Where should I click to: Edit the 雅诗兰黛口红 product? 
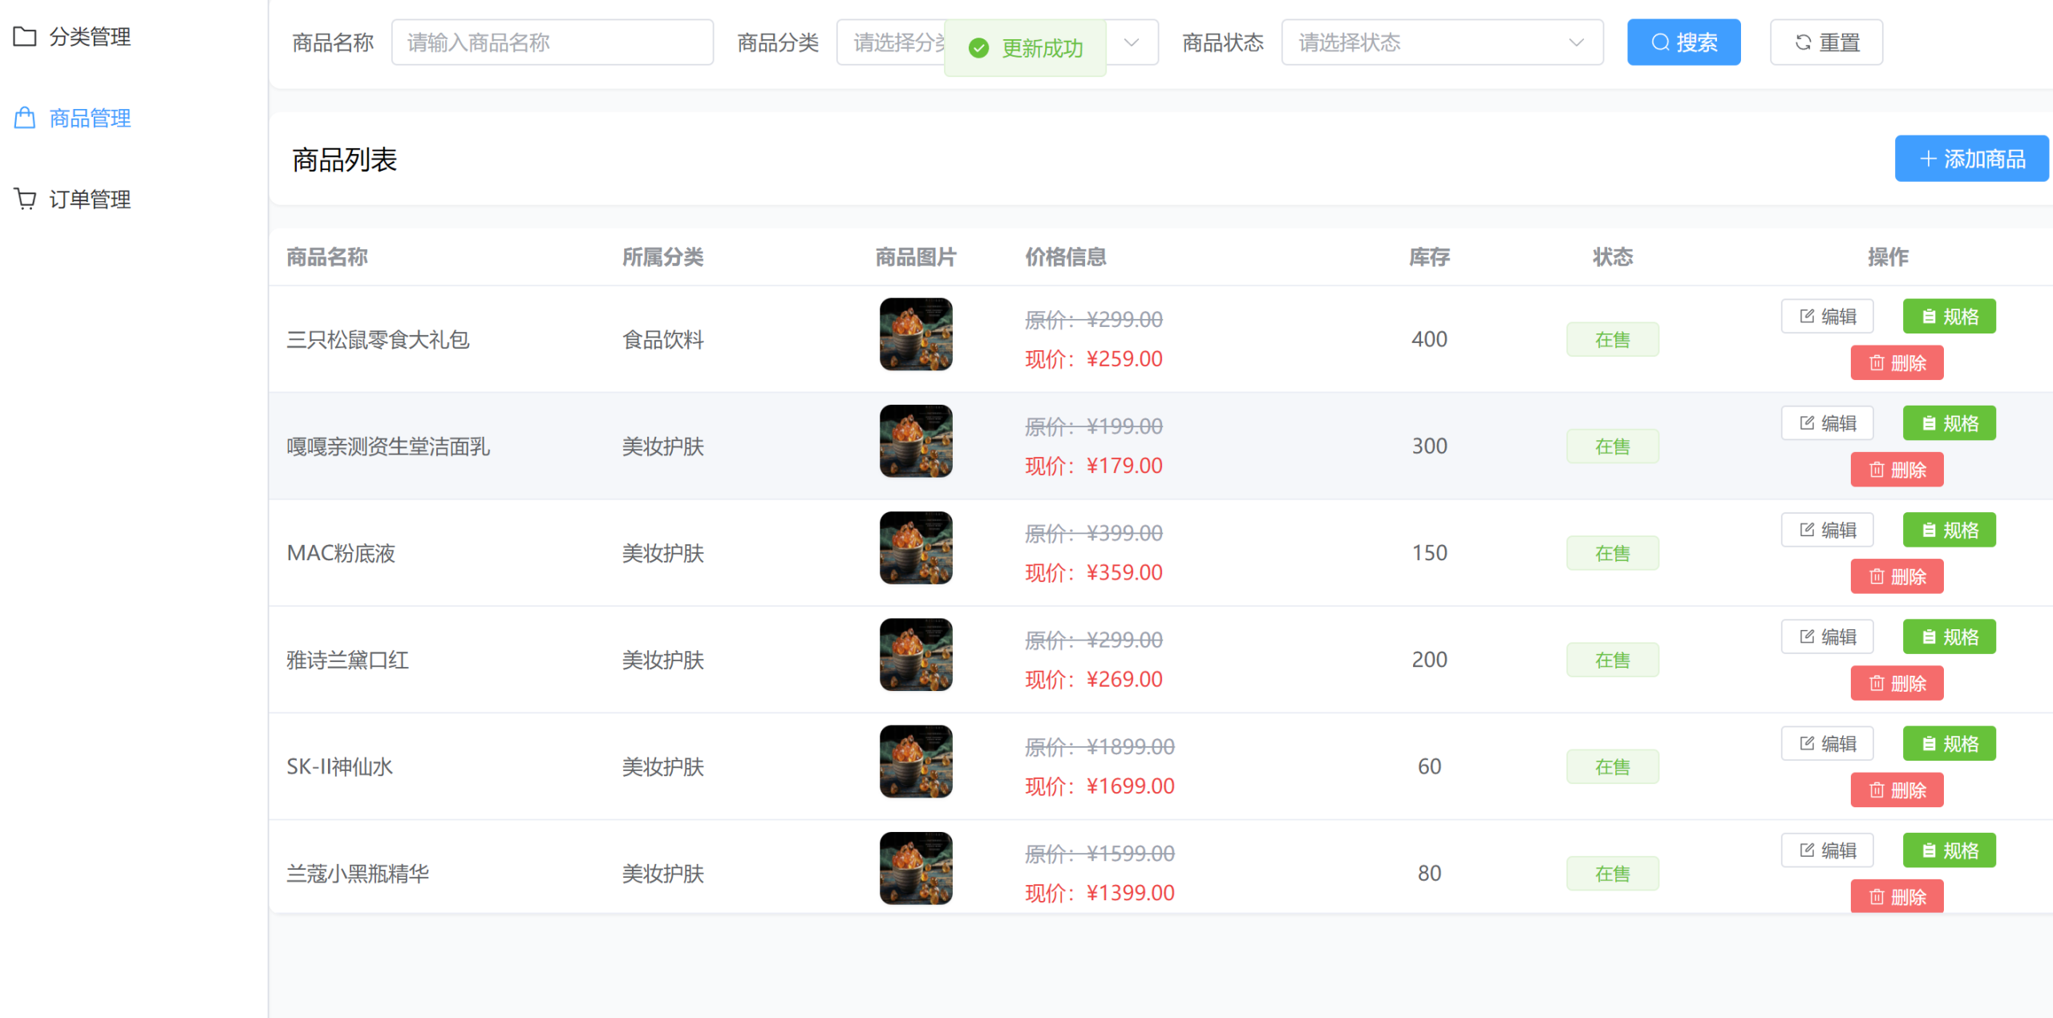(x=1827, y=637)
